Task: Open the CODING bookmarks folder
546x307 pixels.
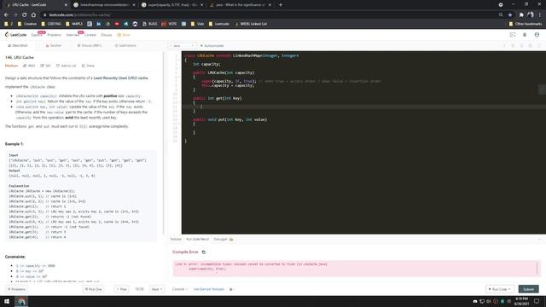Action: click(51, 24)
